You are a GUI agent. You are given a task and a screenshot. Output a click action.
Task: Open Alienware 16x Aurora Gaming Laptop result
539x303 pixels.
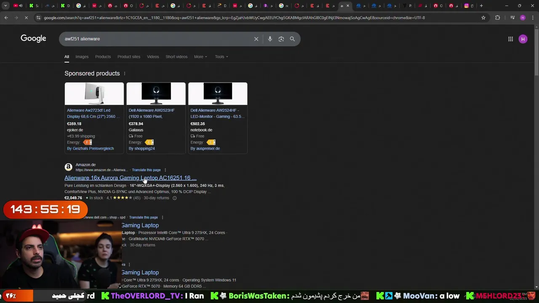pyautogui.click(x=131, y=178)
